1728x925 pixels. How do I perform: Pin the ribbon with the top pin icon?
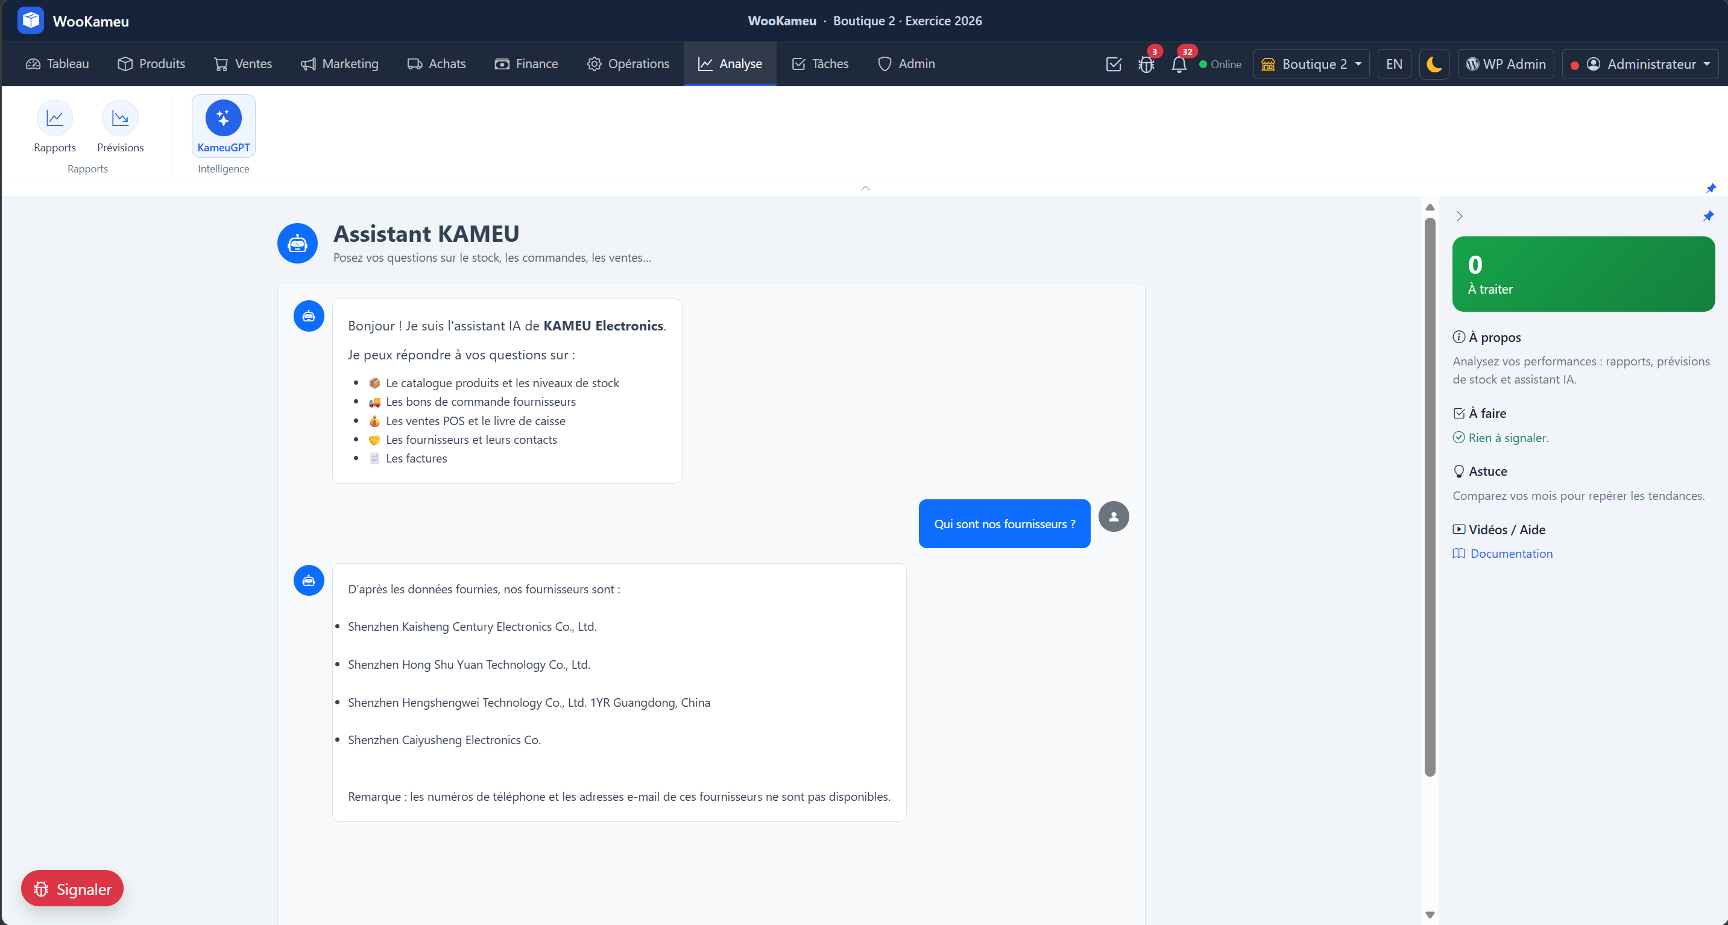pyautogui.click(x=1711, y=189)
